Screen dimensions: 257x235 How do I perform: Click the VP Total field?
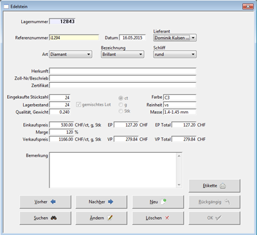(184, 139)
